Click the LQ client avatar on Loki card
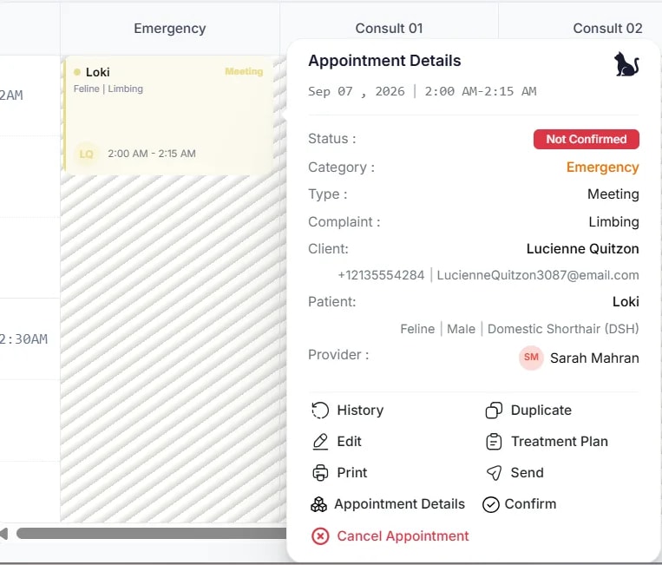The image size is (662, 565). 86,154
